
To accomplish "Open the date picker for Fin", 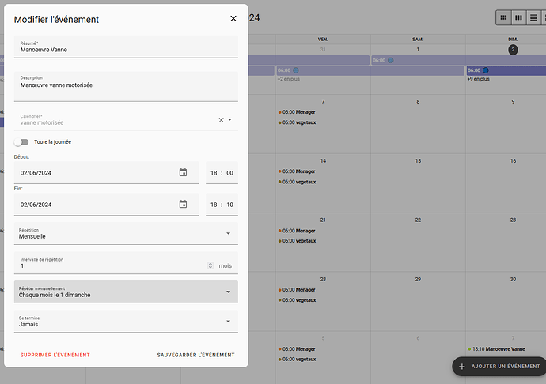I will pyautogui.click(x=183, y=204).
